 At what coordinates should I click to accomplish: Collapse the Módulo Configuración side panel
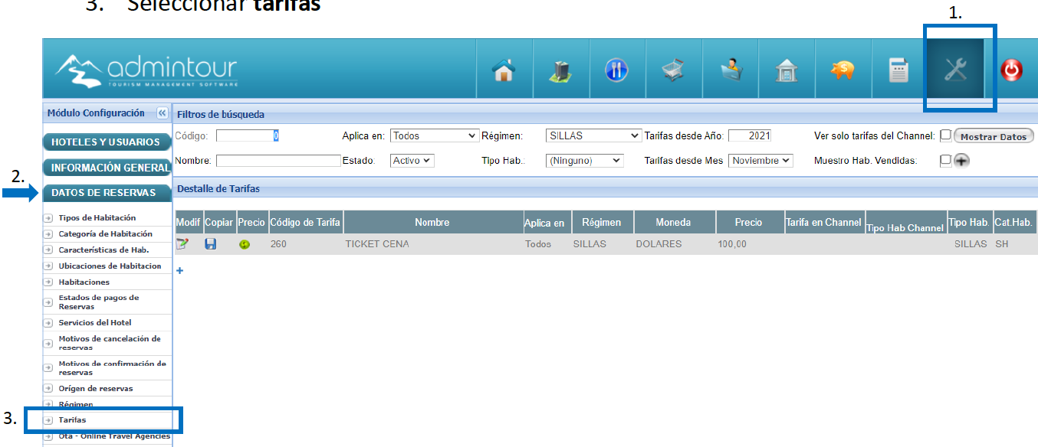click(163, 113)
